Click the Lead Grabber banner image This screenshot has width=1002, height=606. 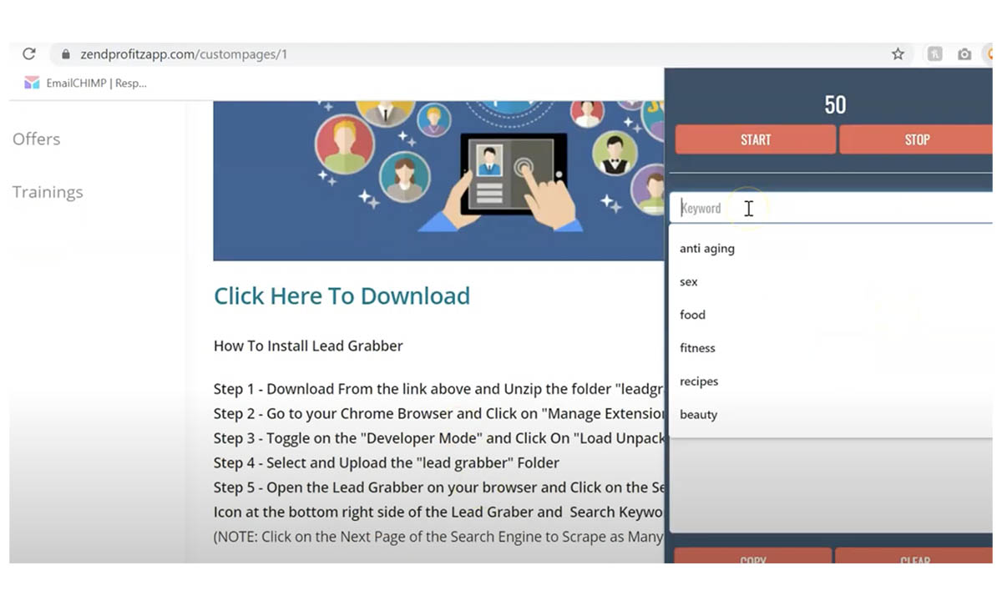438,180
